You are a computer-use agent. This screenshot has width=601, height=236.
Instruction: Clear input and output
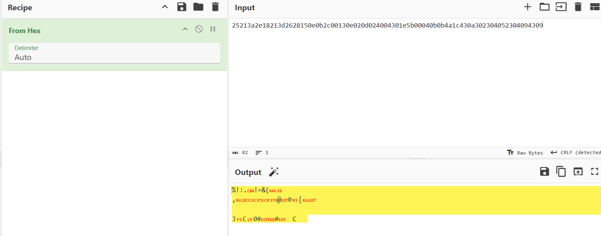click(578, 7)
